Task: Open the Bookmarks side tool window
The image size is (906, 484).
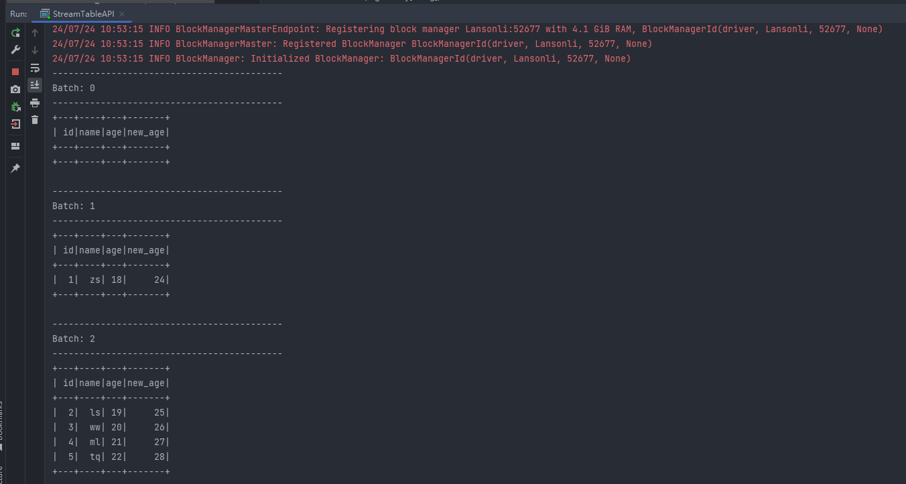Action: [x=2, y=426]
